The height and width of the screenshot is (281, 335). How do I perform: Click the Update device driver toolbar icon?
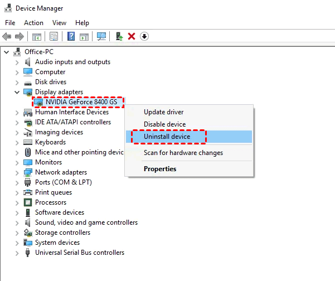click(x=119, y=36)
